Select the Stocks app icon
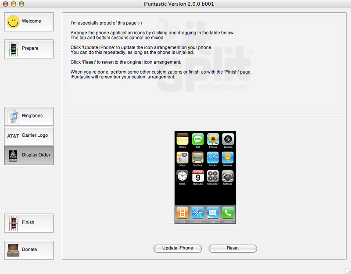The height and width of the screenshot is (274, 351). (213, 157)
